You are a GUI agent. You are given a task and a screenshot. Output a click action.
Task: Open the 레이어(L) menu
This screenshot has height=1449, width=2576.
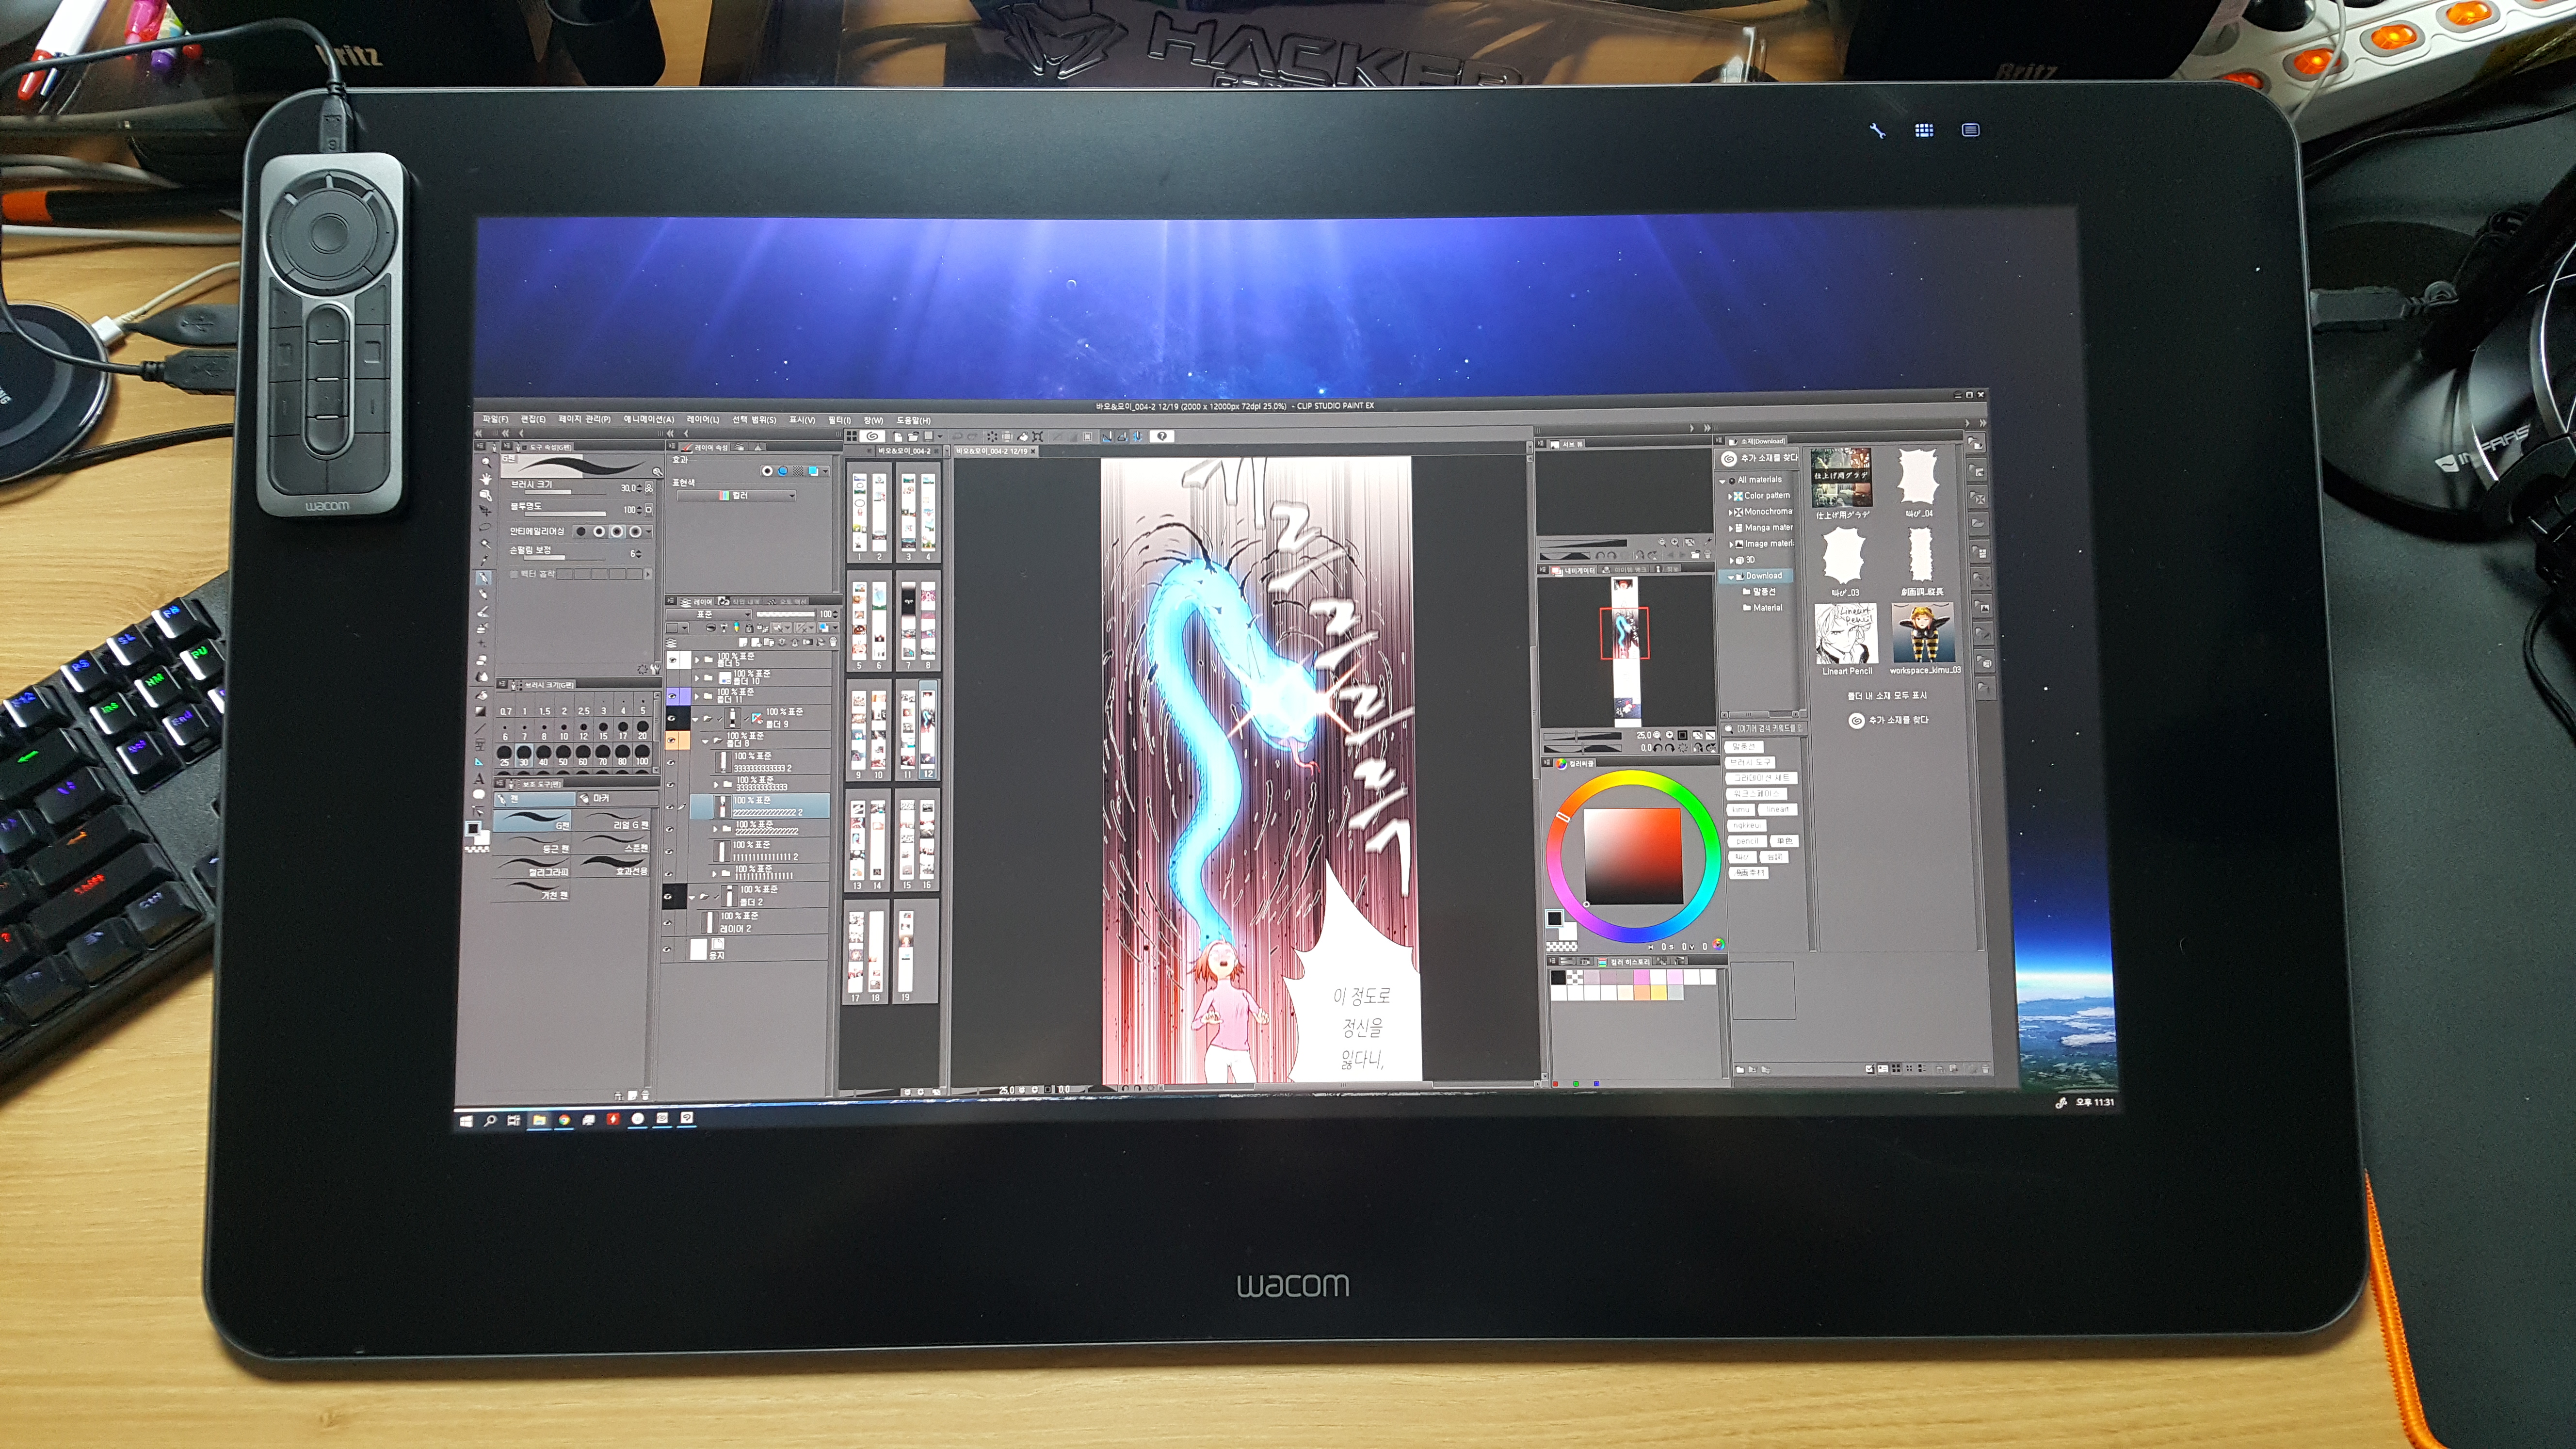pos(703,419)
